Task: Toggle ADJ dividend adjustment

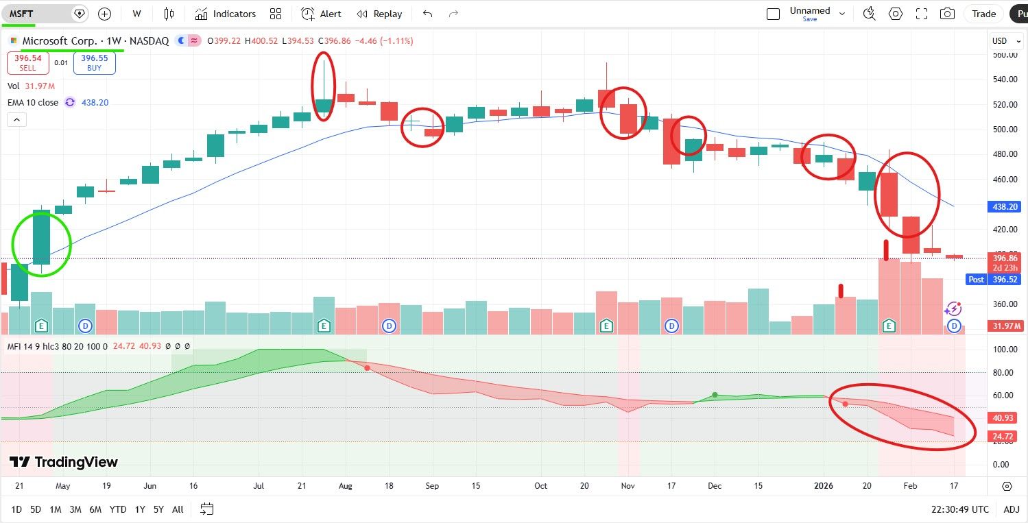Action: coord(1011,509)
